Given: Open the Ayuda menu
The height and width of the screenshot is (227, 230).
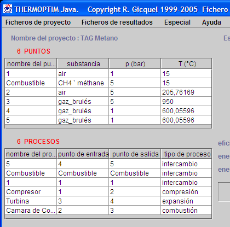Looking at the screenshot, I should (211, 22).
